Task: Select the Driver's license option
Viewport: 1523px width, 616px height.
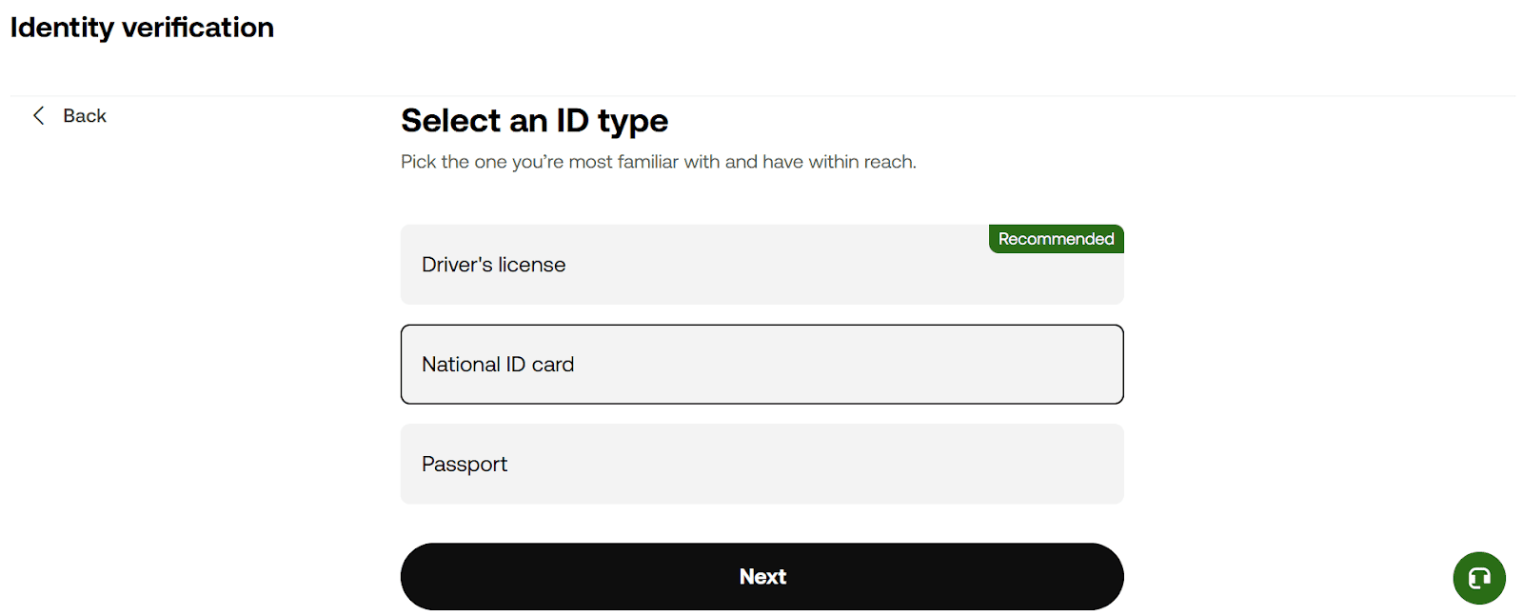Action: 761,265
